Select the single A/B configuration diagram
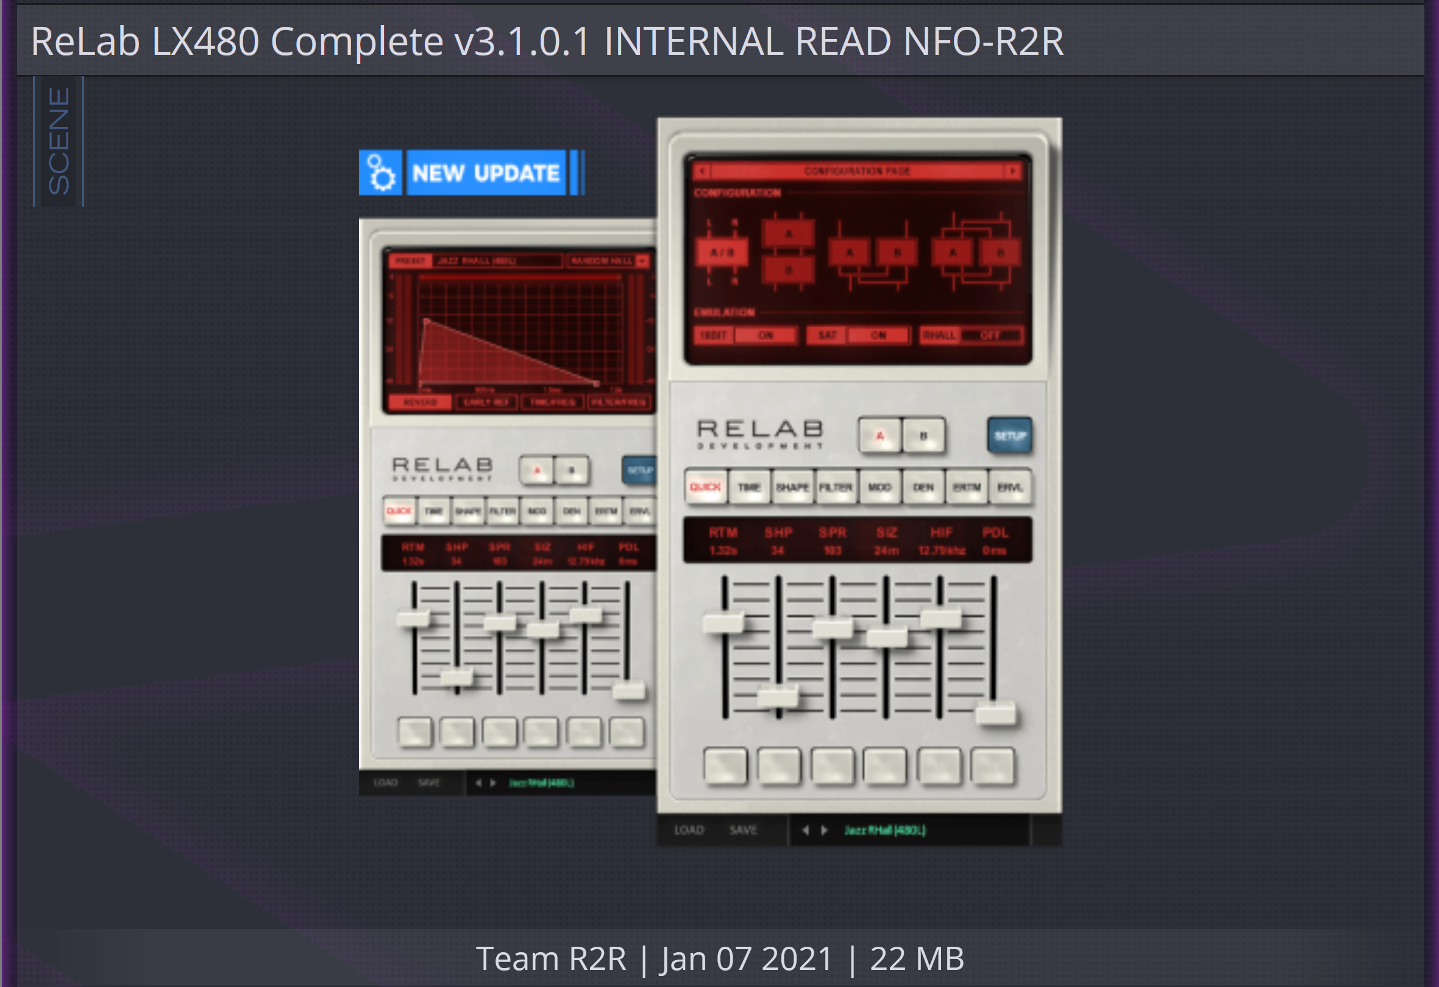The width and height of the screenshot is (1439, 987). (x=722, y=252)
